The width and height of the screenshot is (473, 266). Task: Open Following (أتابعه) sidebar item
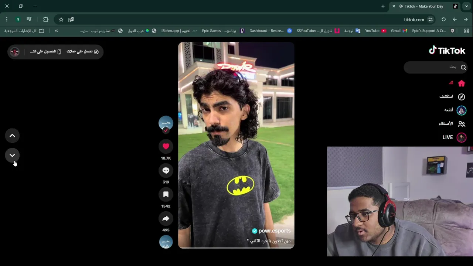tap(455, 110)
